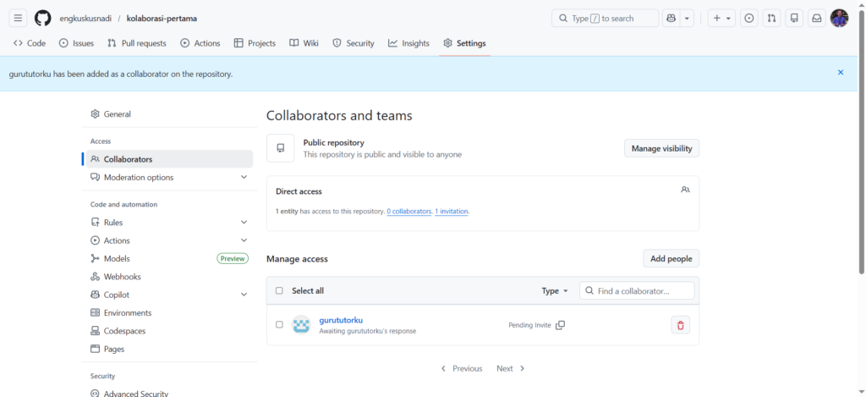The image size is (866, 397).
Task: Open the notifications inbox icon
Action: pyautogui.click(x=816, y=18)
